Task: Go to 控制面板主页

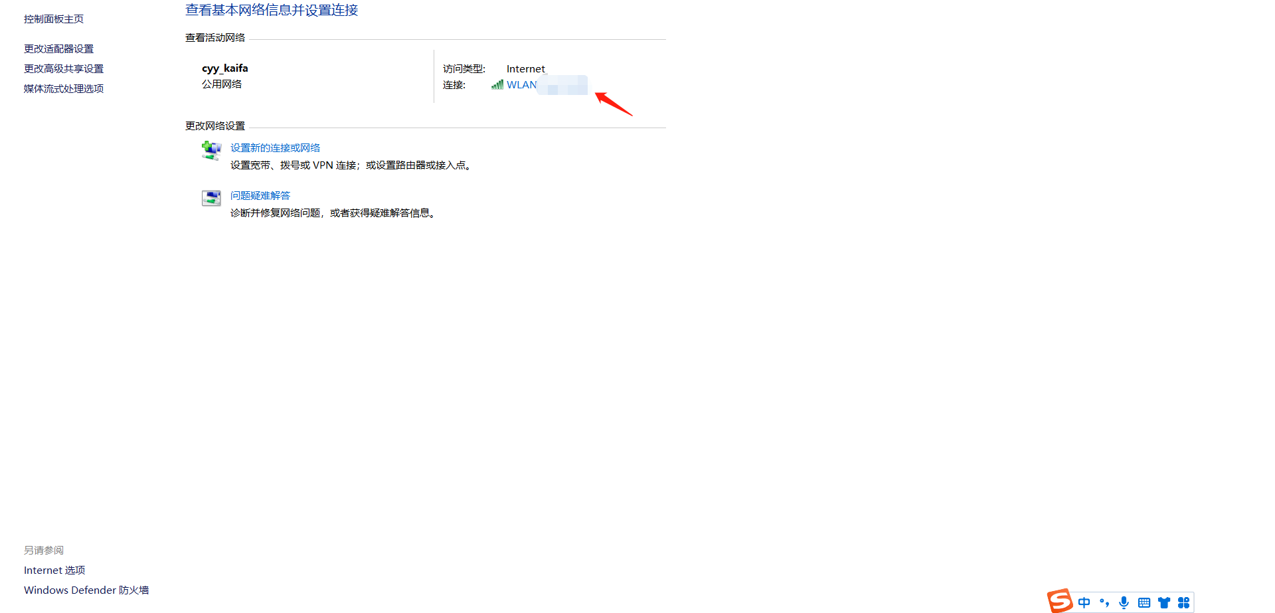Action: click(x=54, y=19)
